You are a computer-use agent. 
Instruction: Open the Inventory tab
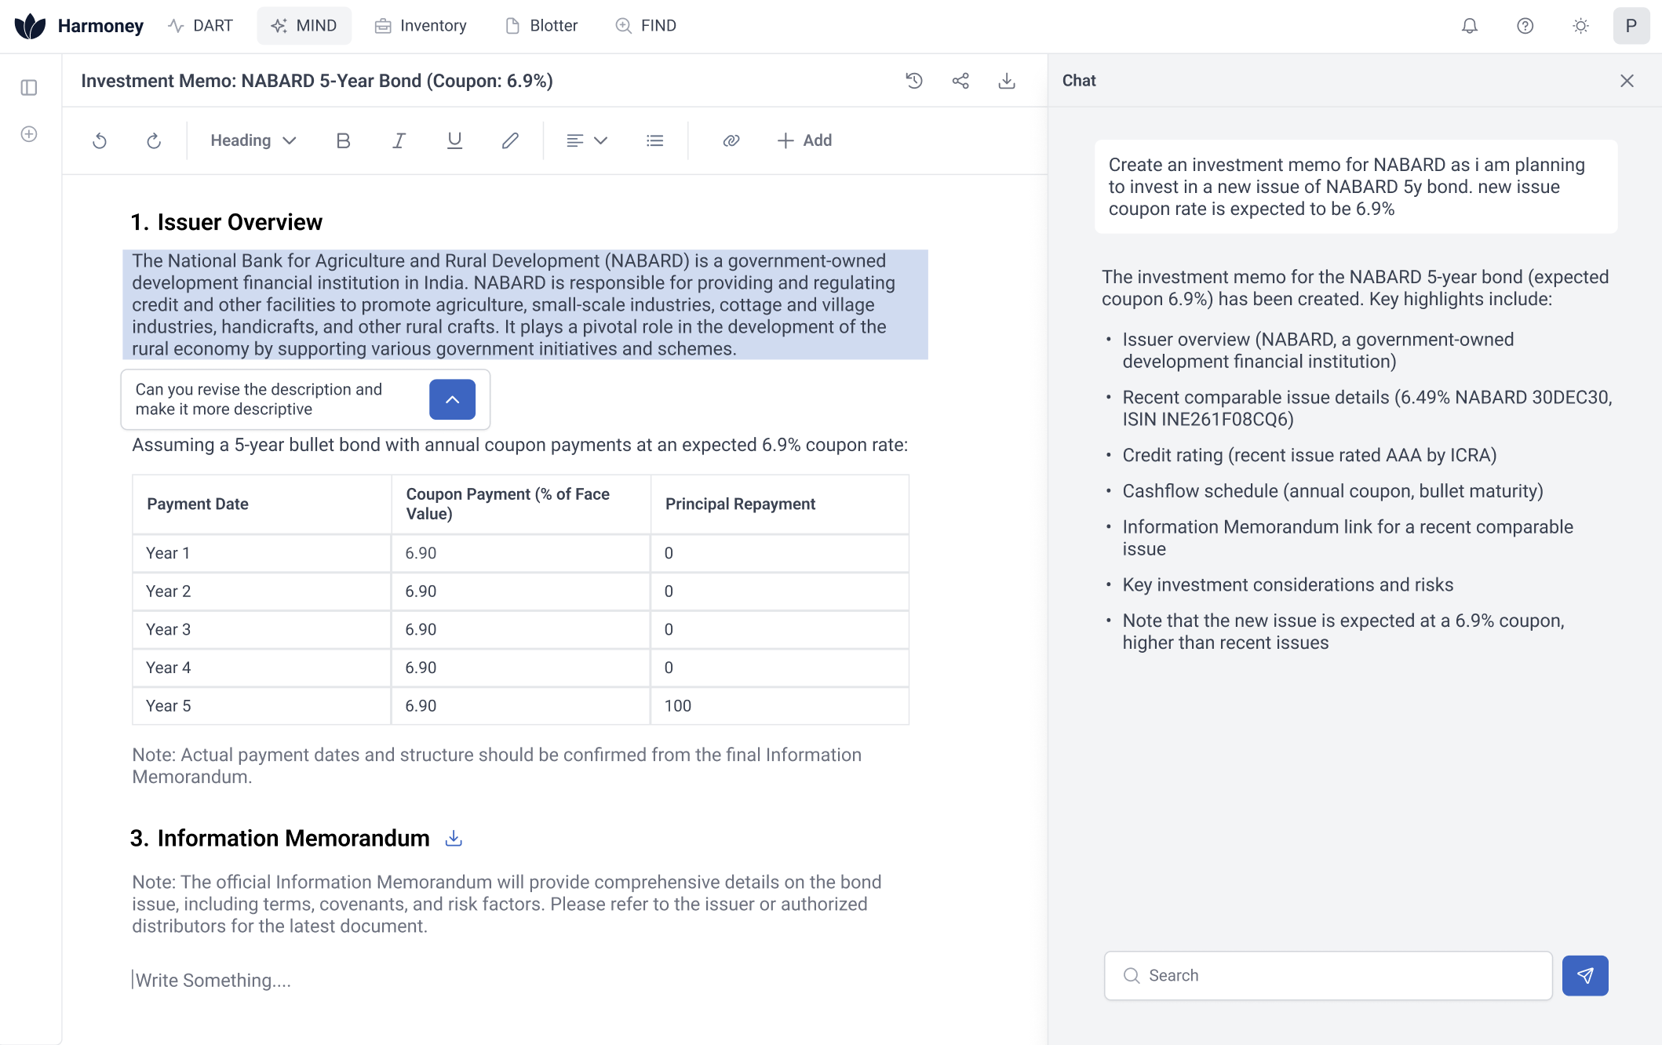pyautogui.click(x=421, y=26)
